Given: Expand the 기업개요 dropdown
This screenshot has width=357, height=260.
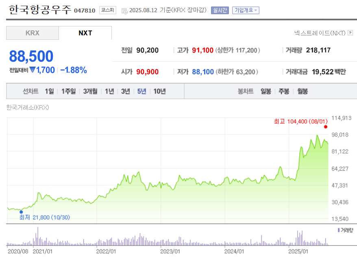Looking at the screenshot, I should (245, 10).
